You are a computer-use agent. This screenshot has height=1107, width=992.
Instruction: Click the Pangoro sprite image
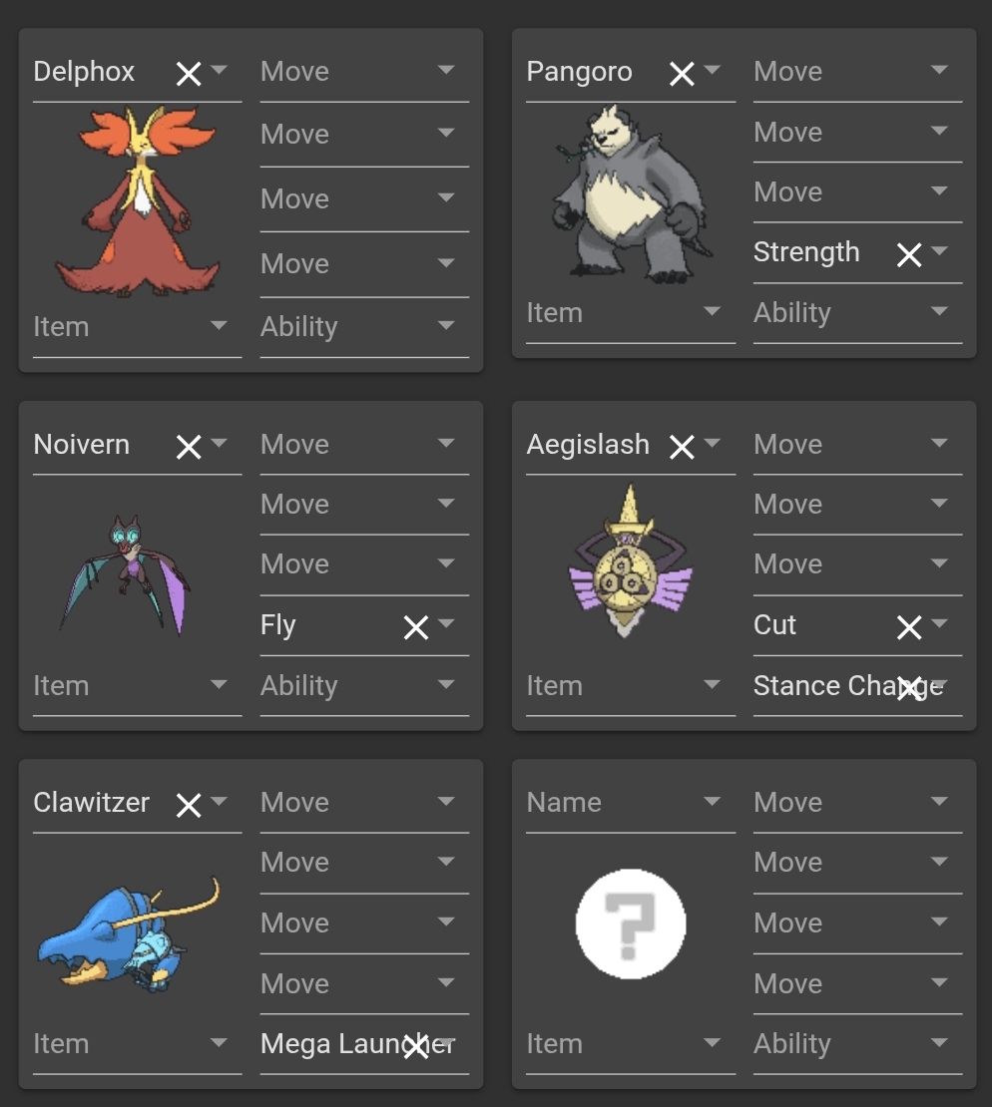click(x=631, y=194)
